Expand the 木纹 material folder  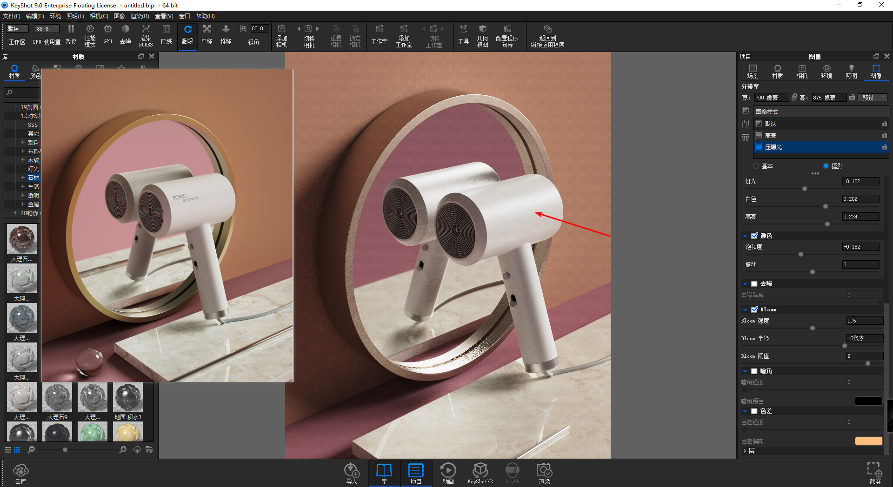(x=22, y=160)
